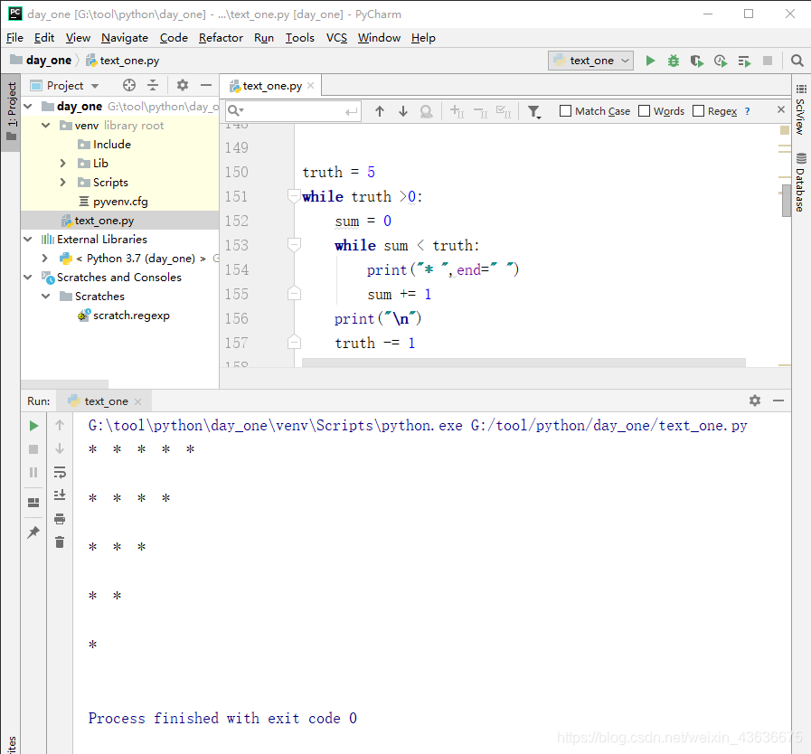
Task: Enable Words checkbox
Action: pyautogui.click(x=644, y=111)
